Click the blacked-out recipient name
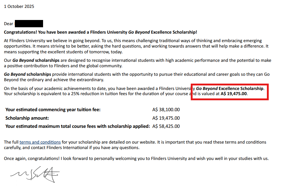This screenshot has width=286, height=186. coord(29,23)
